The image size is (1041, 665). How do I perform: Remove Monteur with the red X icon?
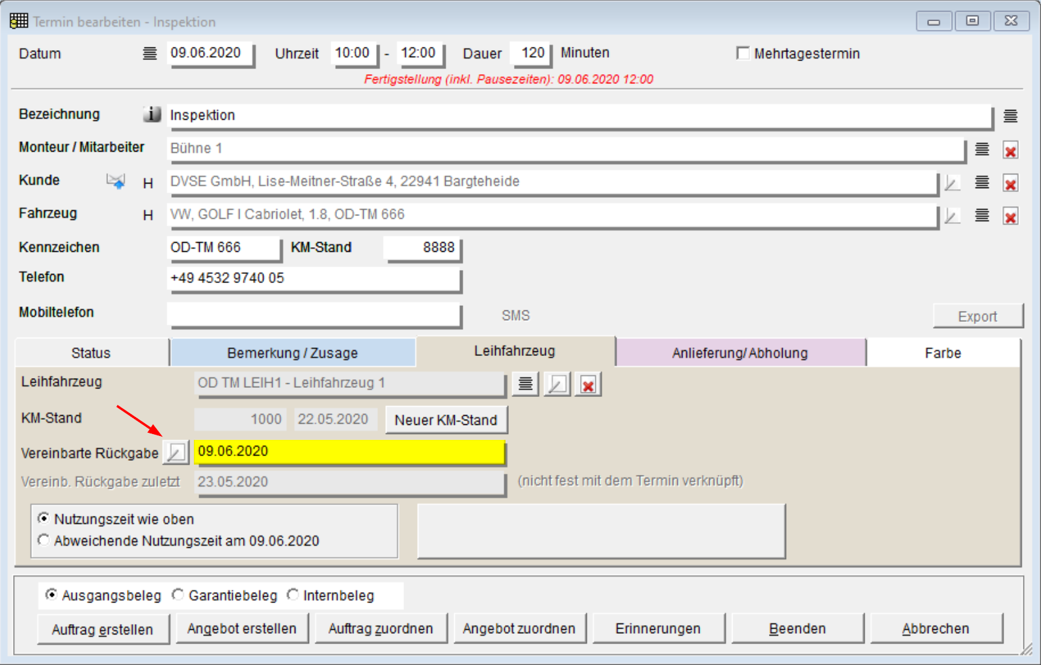(1010, 151)
